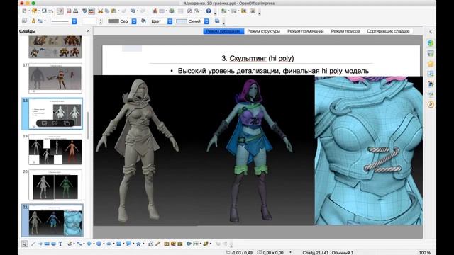The width and height of the screenshot is (454, 255).
Task: Select slide 20 thumbnail
Action: [x=55, y=185]
